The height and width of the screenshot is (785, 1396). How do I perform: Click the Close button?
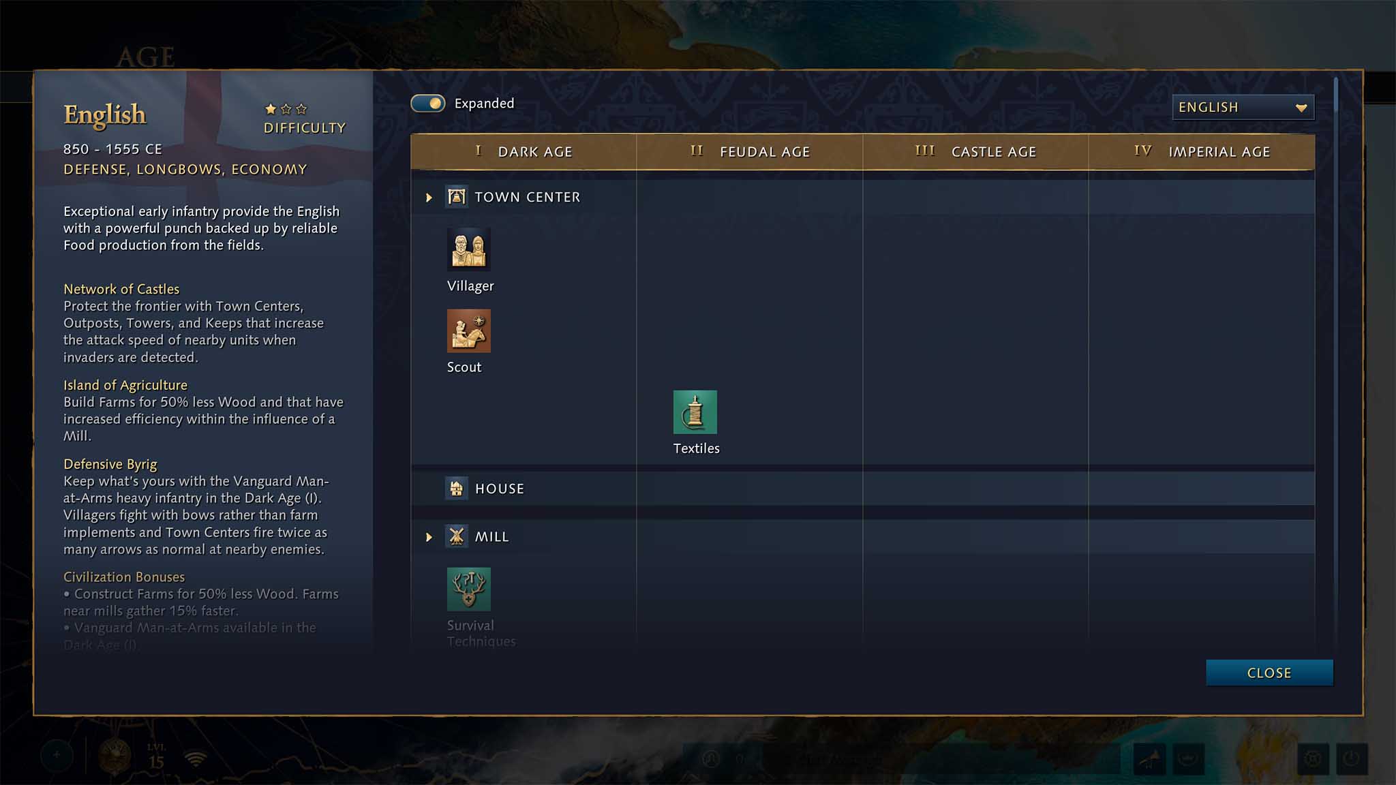click(1269, 673)
